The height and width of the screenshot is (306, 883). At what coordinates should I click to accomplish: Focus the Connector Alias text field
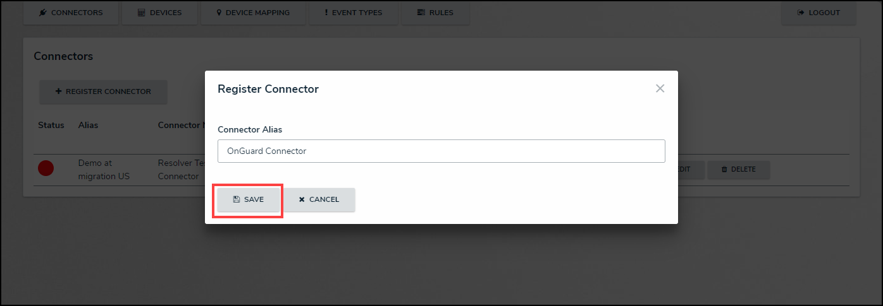[441, 151]
